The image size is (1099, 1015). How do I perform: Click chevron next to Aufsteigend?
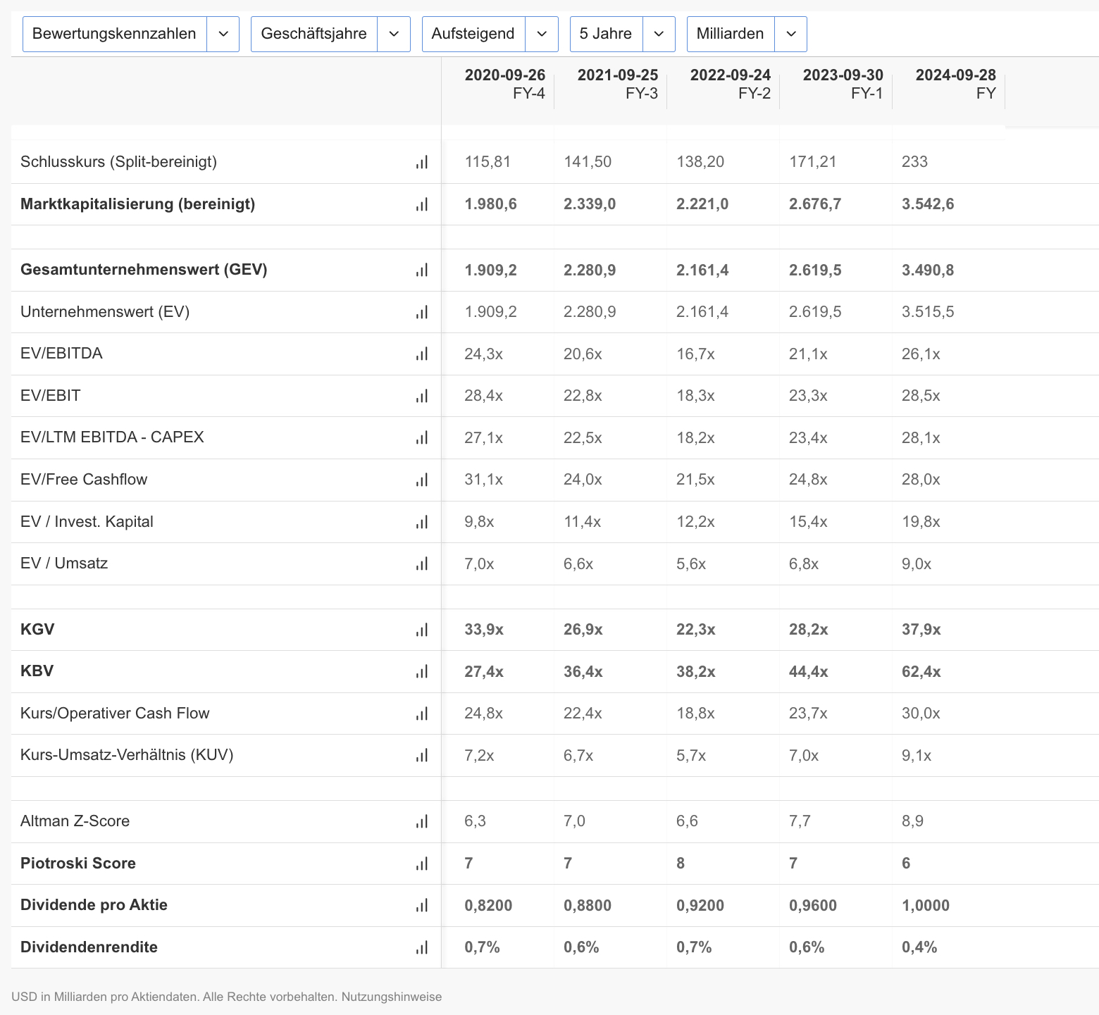click(542, 34)
